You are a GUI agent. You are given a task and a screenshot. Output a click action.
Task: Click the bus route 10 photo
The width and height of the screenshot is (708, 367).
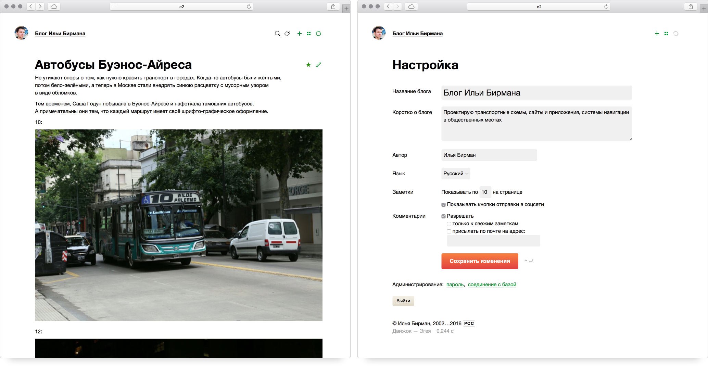pyautogui.click(x=179, y=225)
